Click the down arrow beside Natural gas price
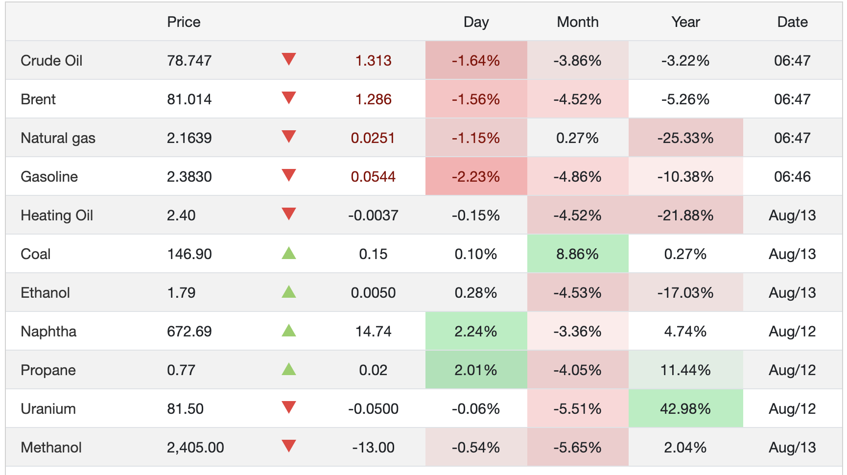847x475 pixels. pos(289,137)
